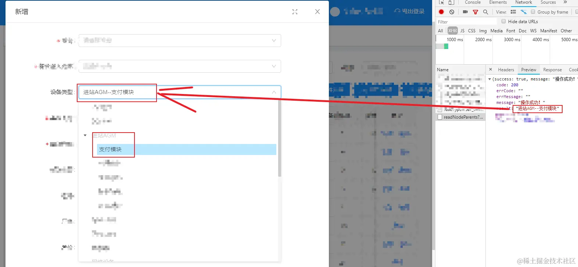578x267 pixels.
Task: Switch to large request rows view icon
Action: pos(513,12)
